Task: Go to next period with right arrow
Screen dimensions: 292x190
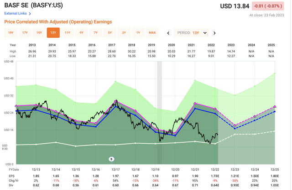Action: click(214, 33)
